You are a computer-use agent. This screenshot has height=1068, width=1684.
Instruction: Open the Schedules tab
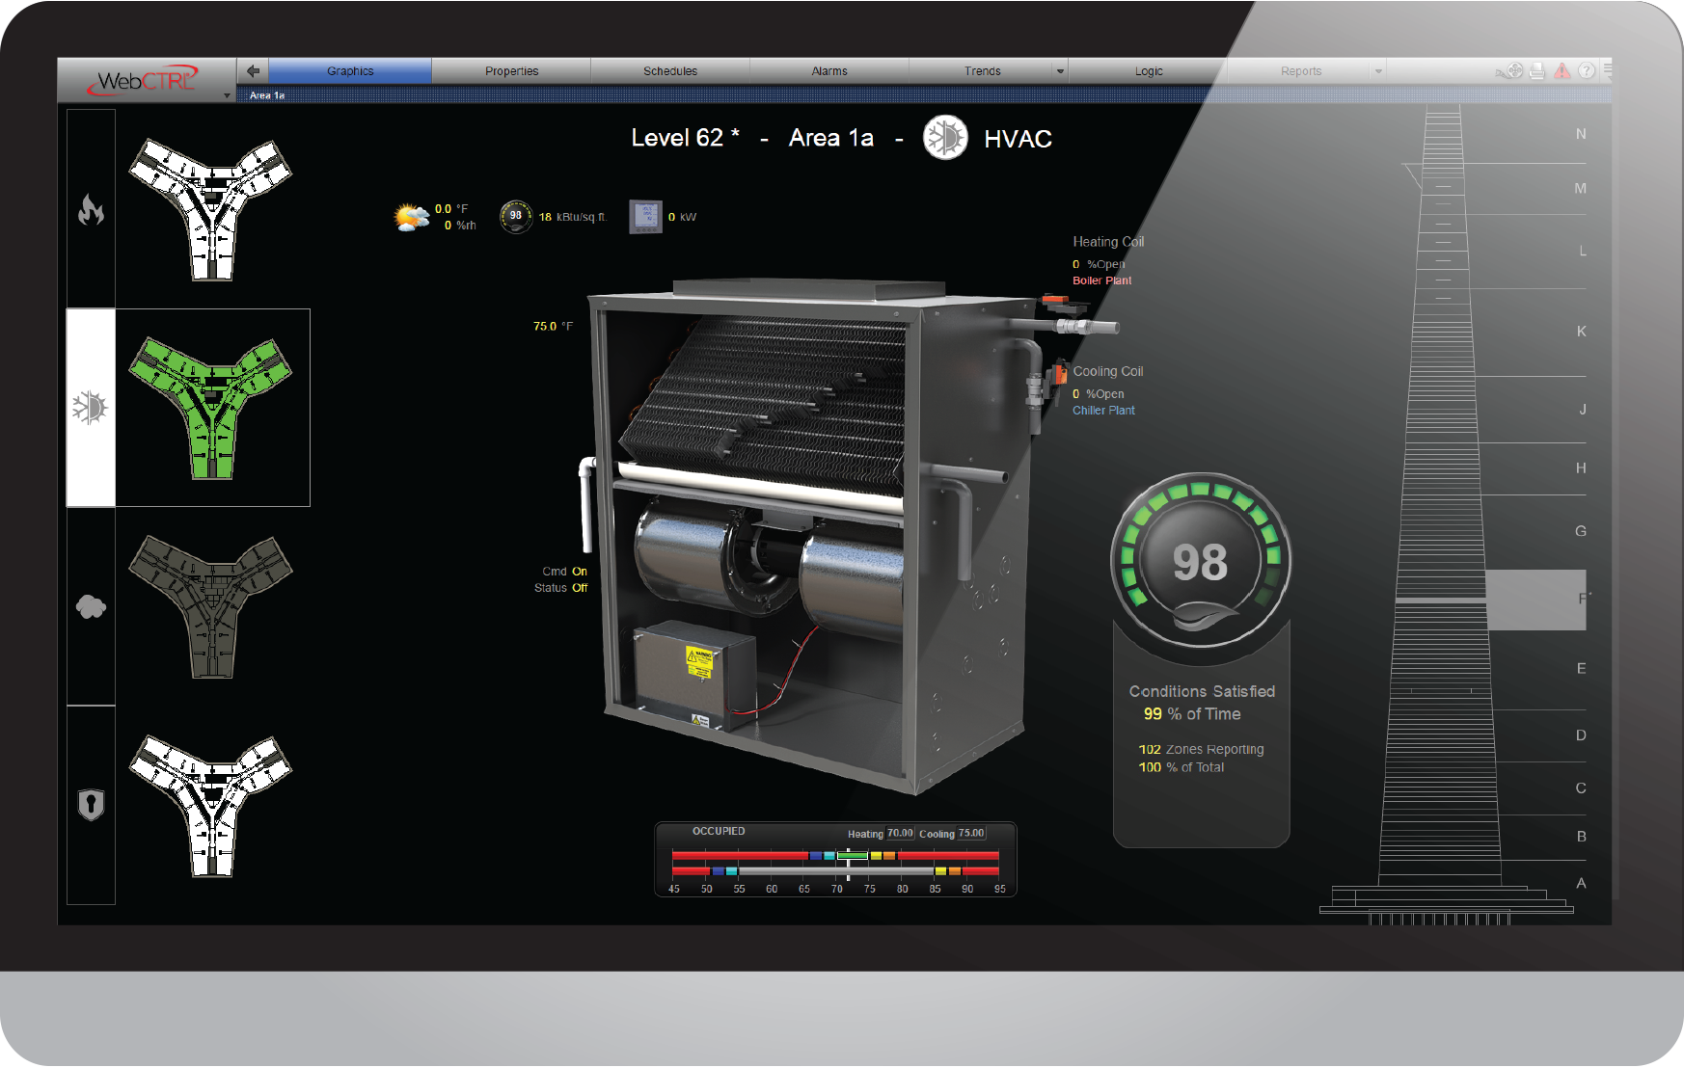coord(670,71)
